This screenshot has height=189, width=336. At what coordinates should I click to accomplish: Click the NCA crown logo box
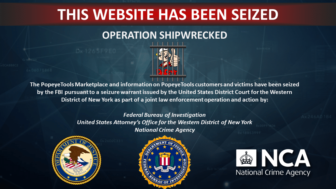[x=246, y=158]
